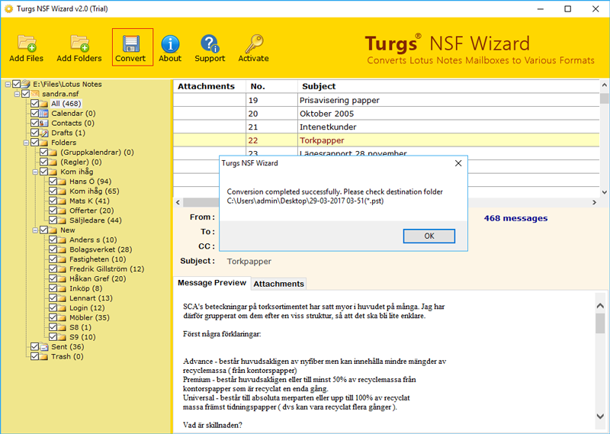
Task: Collapse the sandra.nsf tree node
Action: click(x=17, y=94)
